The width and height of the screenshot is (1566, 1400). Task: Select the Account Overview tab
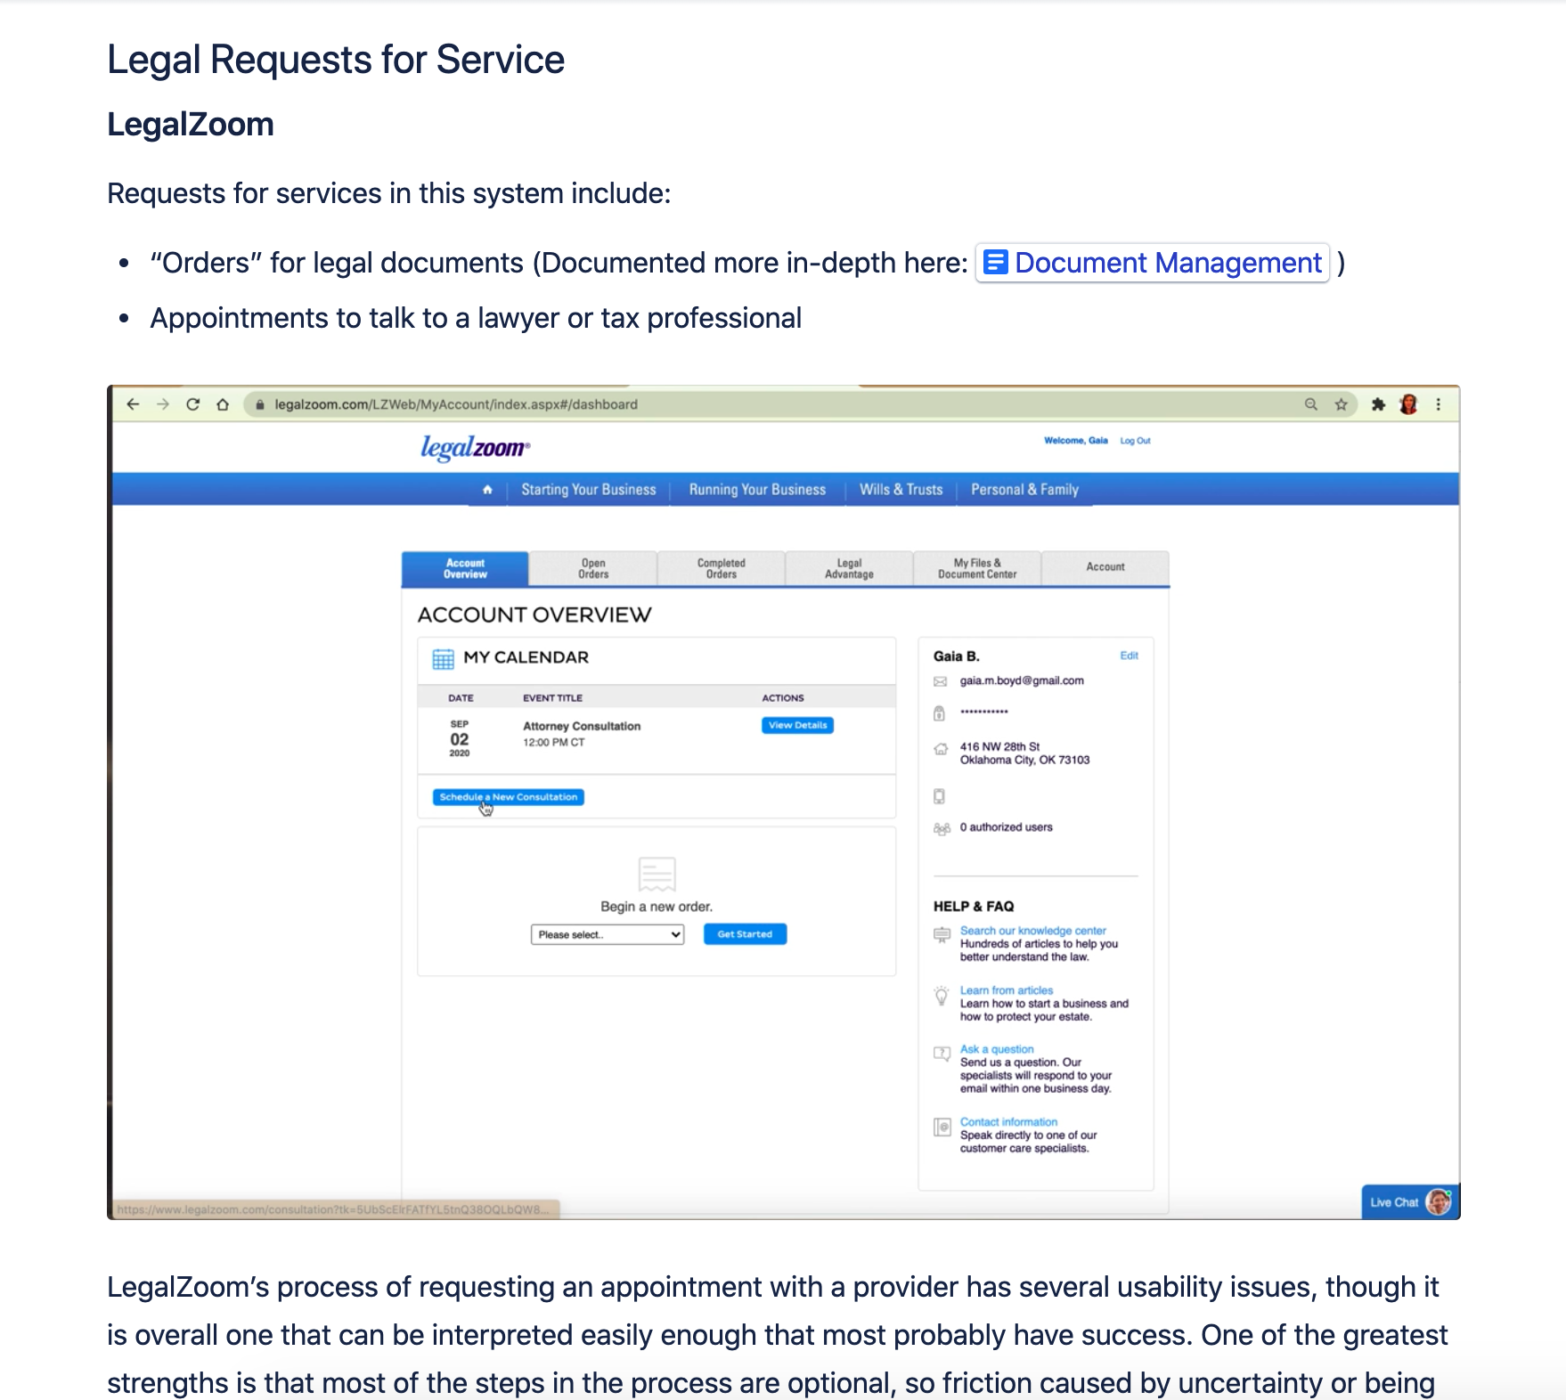pyautogui.click(x=465, y=568)
